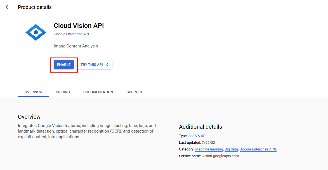Open the Support tab

(134, 92)
